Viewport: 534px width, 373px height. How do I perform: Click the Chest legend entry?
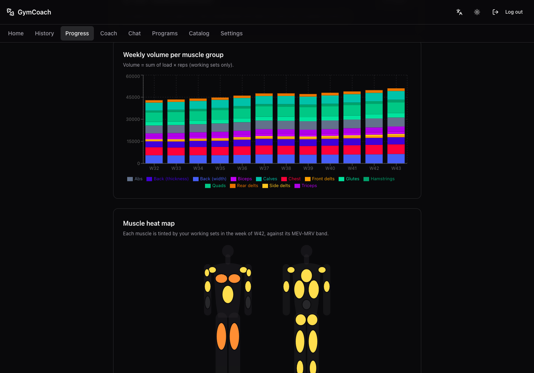pos(291,179)
